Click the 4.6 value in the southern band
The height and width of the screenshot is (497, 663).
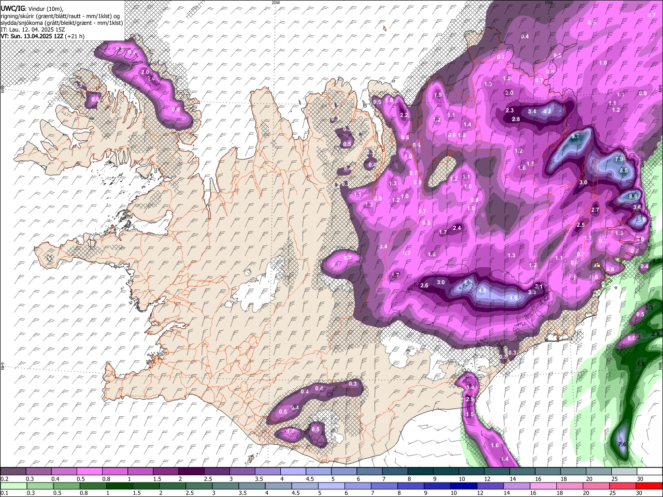click(x=514, y=298)
